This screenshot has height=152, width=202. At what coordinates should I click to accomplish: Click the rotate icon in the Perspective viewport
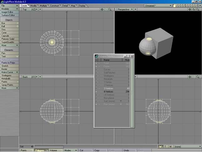[x=194, y=9]
